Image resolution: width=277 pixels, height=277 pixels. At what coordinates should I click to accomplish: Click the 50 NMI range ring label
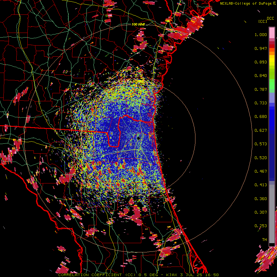(x=138, y=82)
